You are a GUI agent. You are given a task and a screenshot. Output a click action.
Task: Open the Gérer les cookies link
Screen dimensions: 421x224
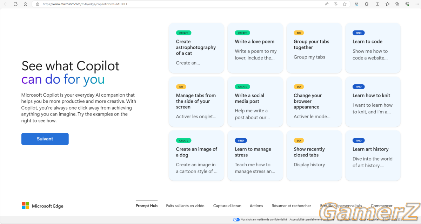point(369,219)
